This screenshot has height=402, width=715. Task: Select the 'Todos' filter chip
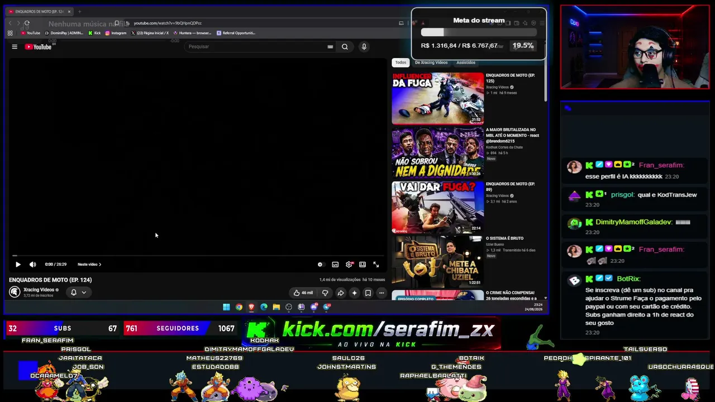[x=401, y=63]
